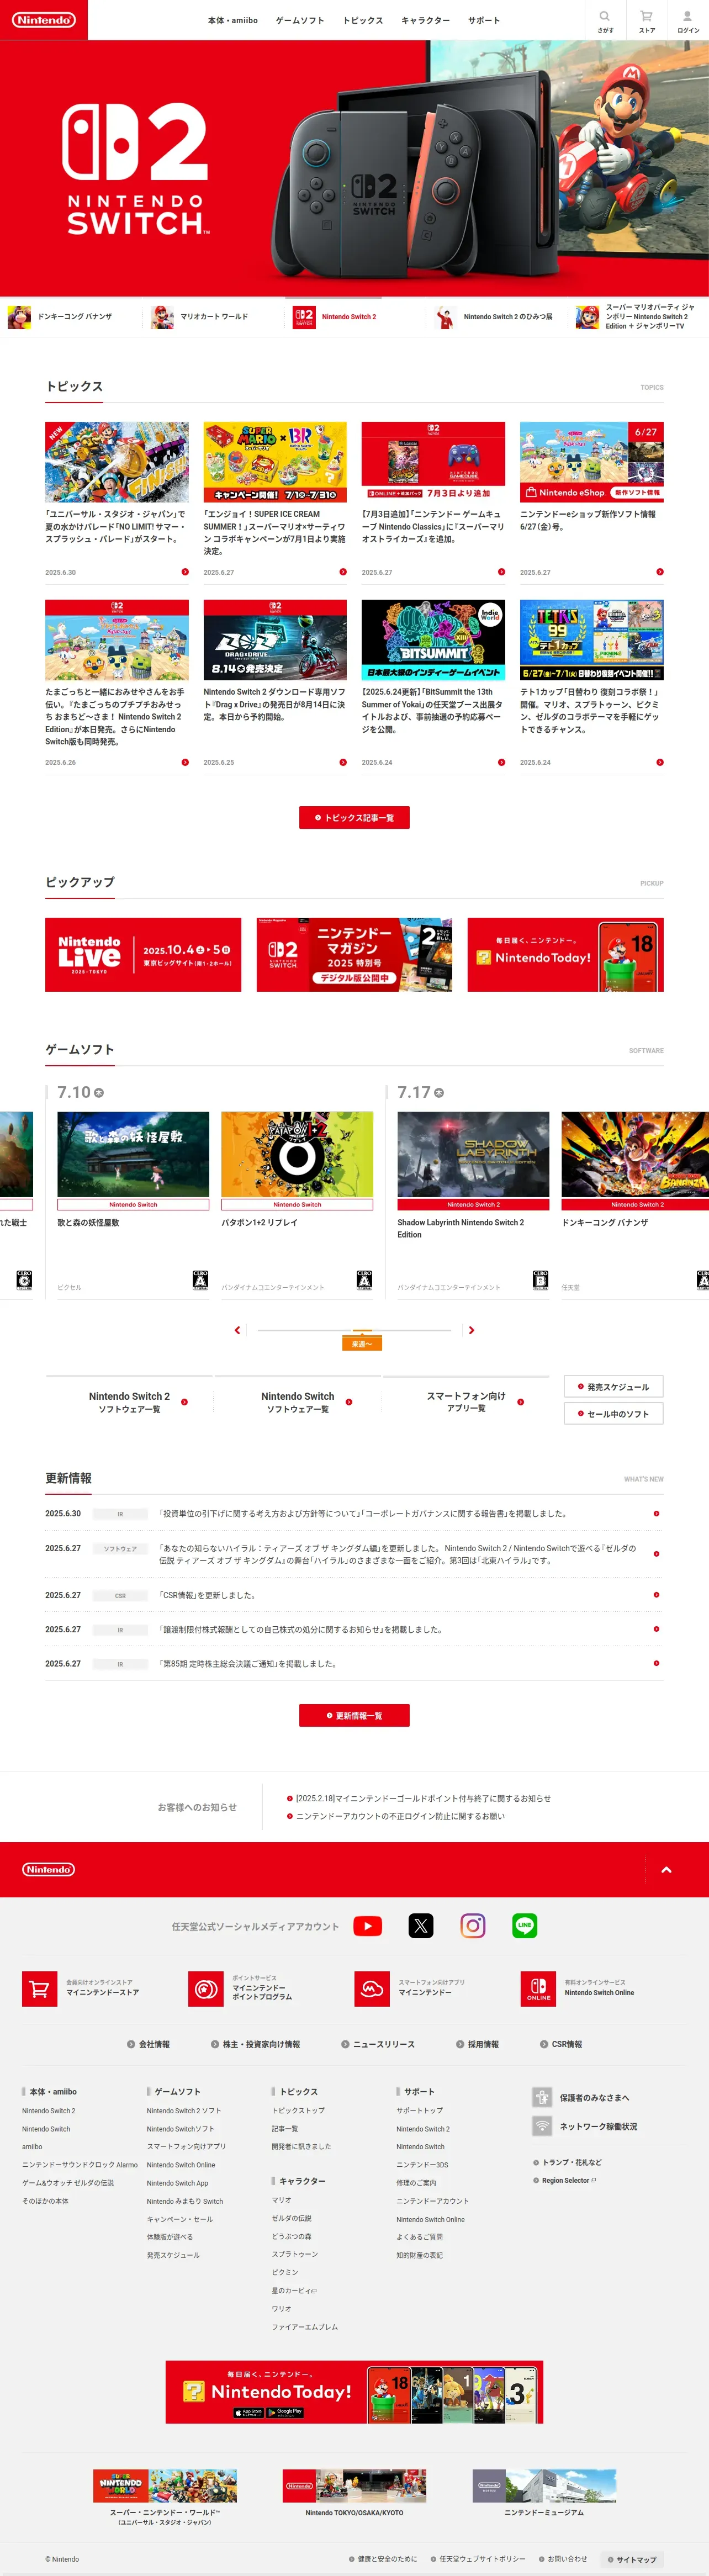Open the キャラクター menu

[x=425, y=20]
